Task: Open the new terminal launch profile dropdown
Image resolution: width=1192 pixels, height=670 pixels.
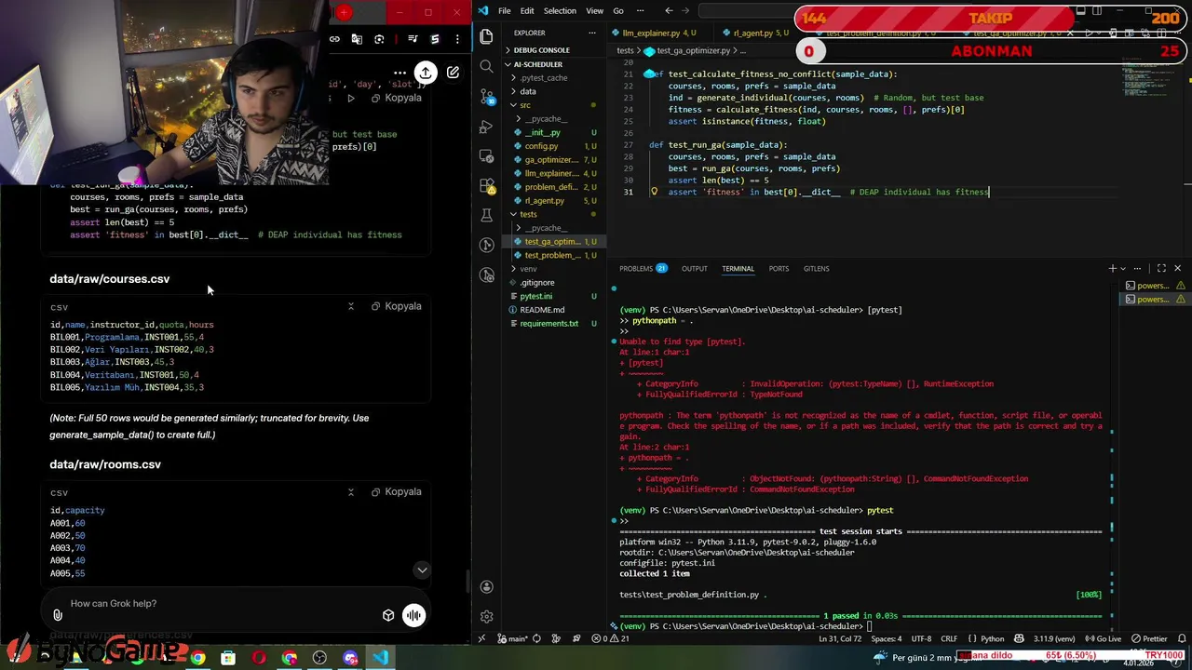Action: point(1123,268)
